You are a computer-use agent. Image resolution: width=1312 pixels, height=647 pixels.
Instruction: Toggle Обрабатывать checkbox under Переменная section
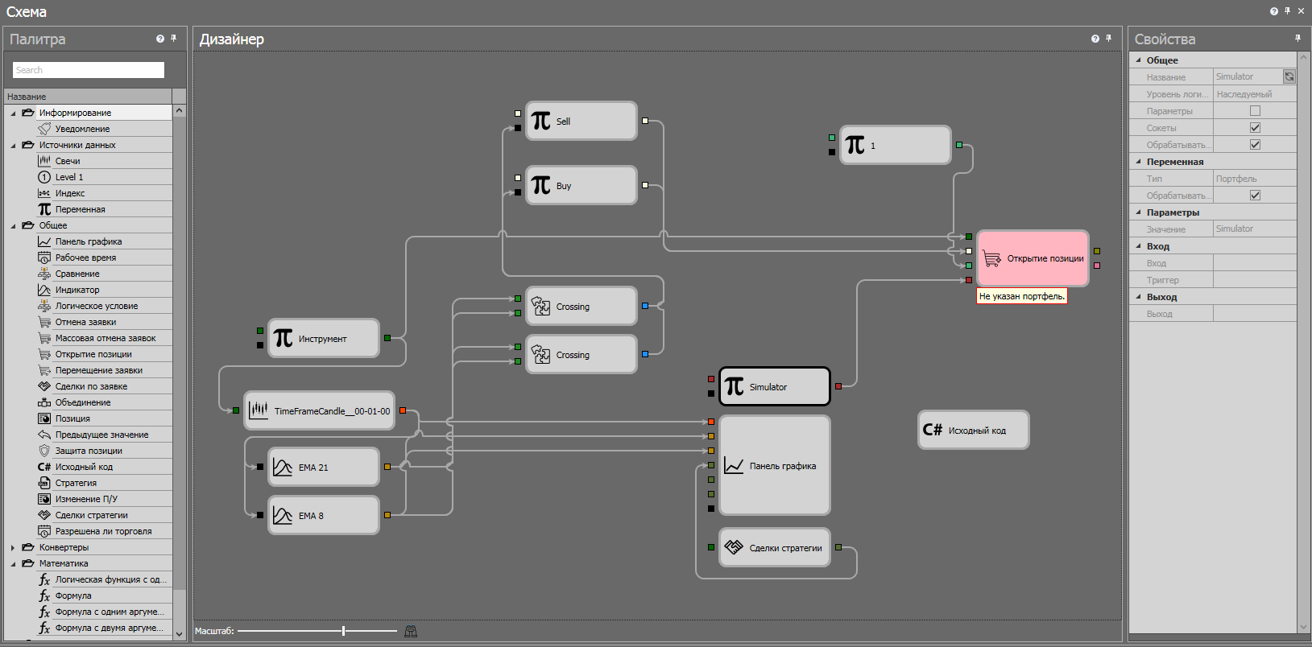[1255, 196]
